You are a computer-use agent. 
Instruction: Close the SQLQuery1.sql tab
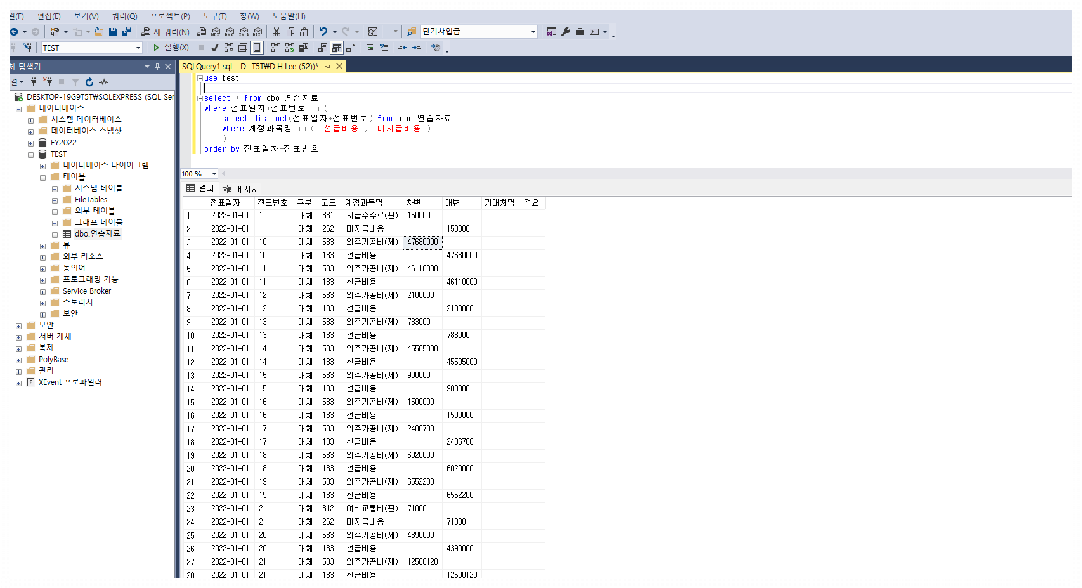[339, 66]
